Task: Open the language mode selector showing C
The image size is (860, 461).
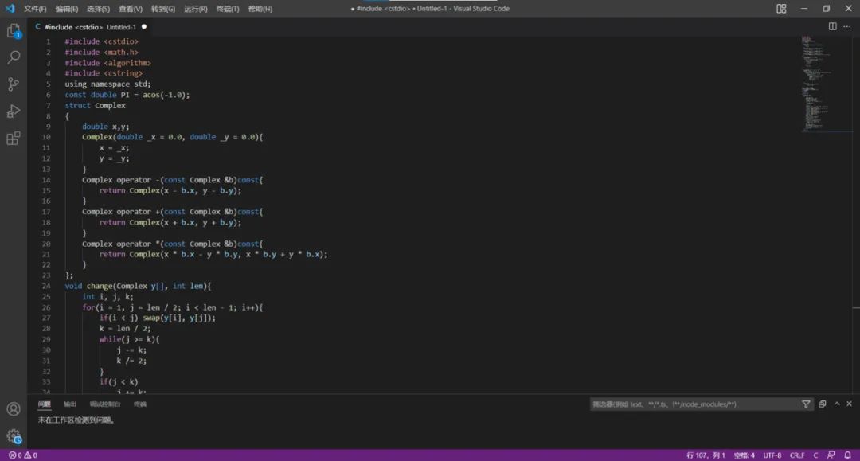Action: [x=815, y=455]
